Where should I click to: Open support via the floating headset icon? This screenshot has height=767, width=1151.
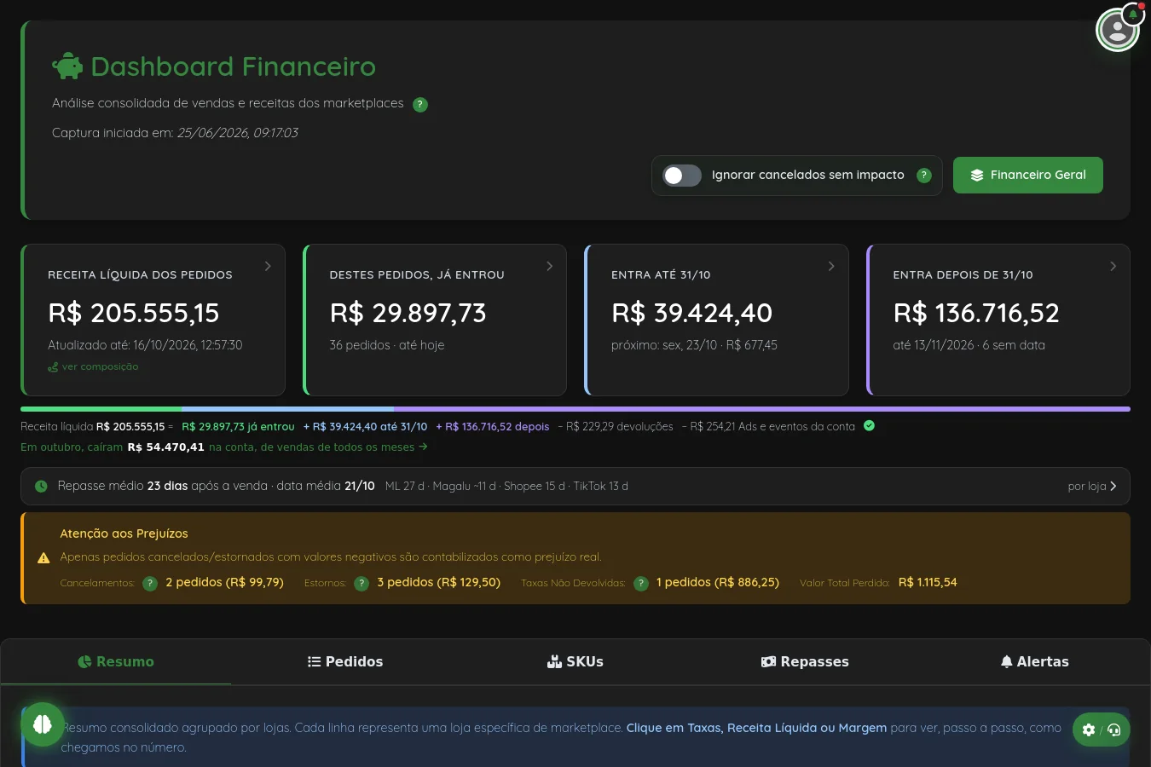[x=1113, y=730]
